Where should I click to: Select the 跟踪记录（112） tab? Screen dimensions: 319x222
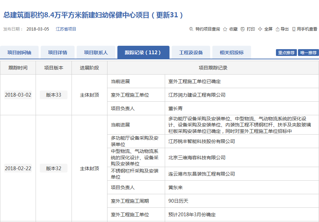coord(143,53)
